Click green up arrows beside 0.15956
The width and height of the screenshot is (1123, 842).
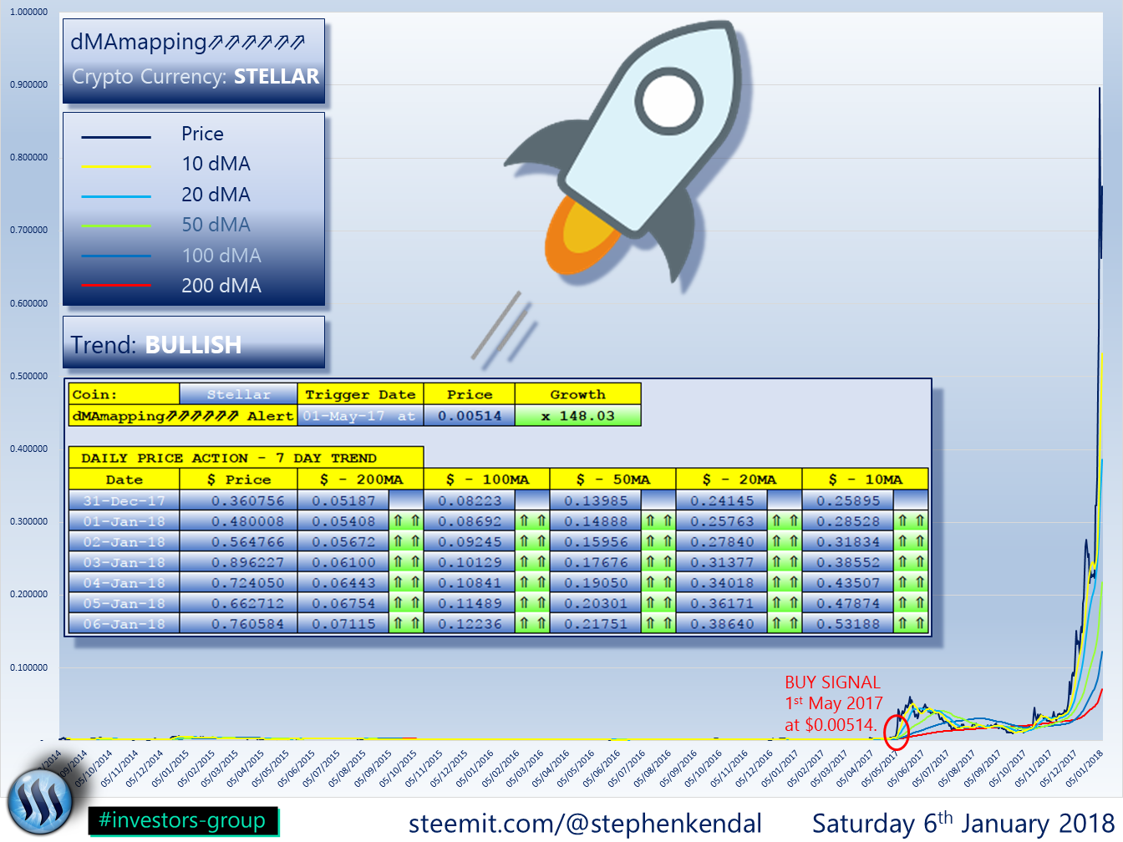658,541
